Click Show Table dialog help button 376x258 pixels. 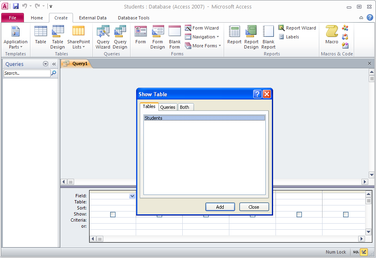pos(257,94)
